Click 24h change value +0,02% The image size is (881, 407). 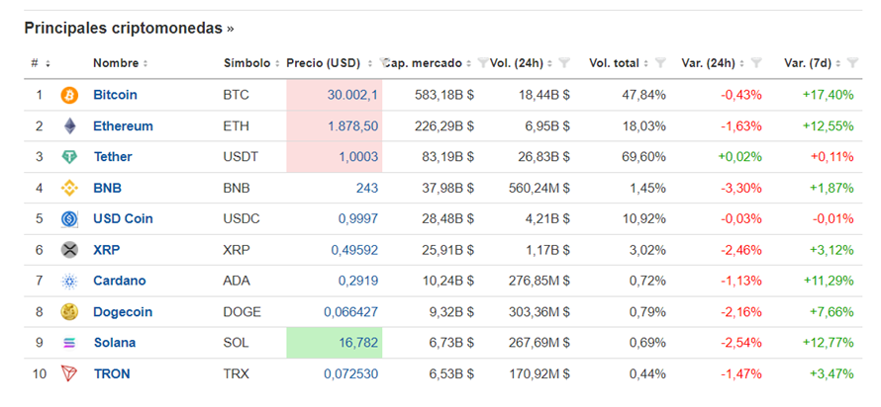coord(740,157)
